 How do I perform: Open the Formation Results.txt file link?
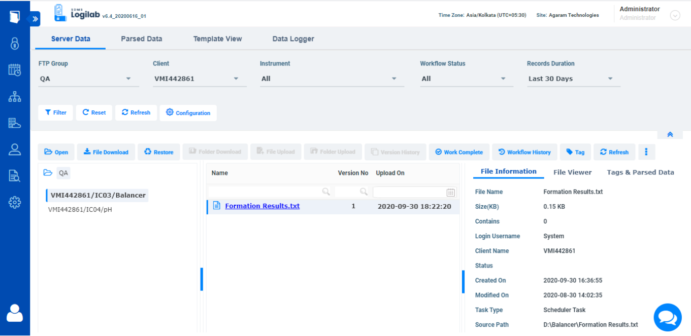click(x=262, y=206)
